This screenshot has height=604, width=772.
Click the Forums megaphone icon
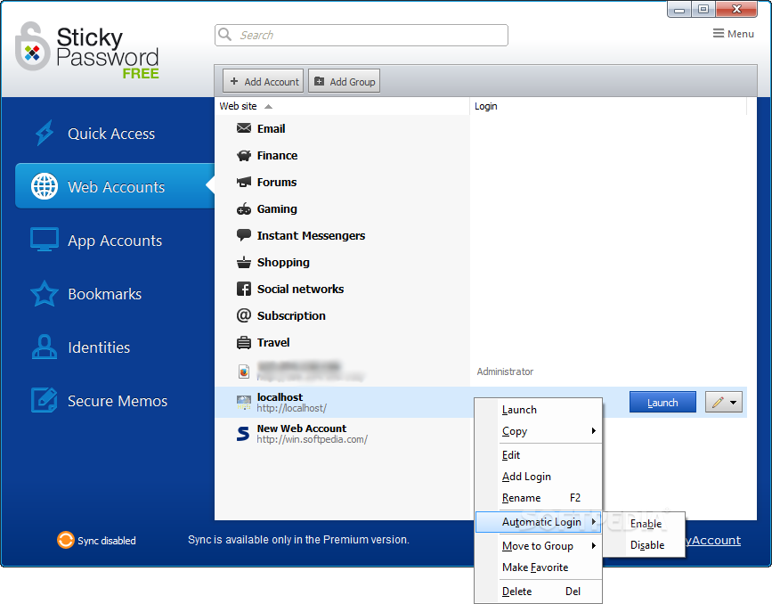[244, 183]
